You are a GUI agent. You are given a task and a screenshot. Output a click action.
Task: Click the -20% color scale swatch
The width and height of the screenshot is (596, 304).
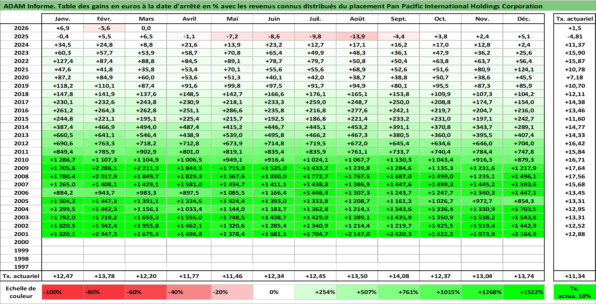(232, 292)
